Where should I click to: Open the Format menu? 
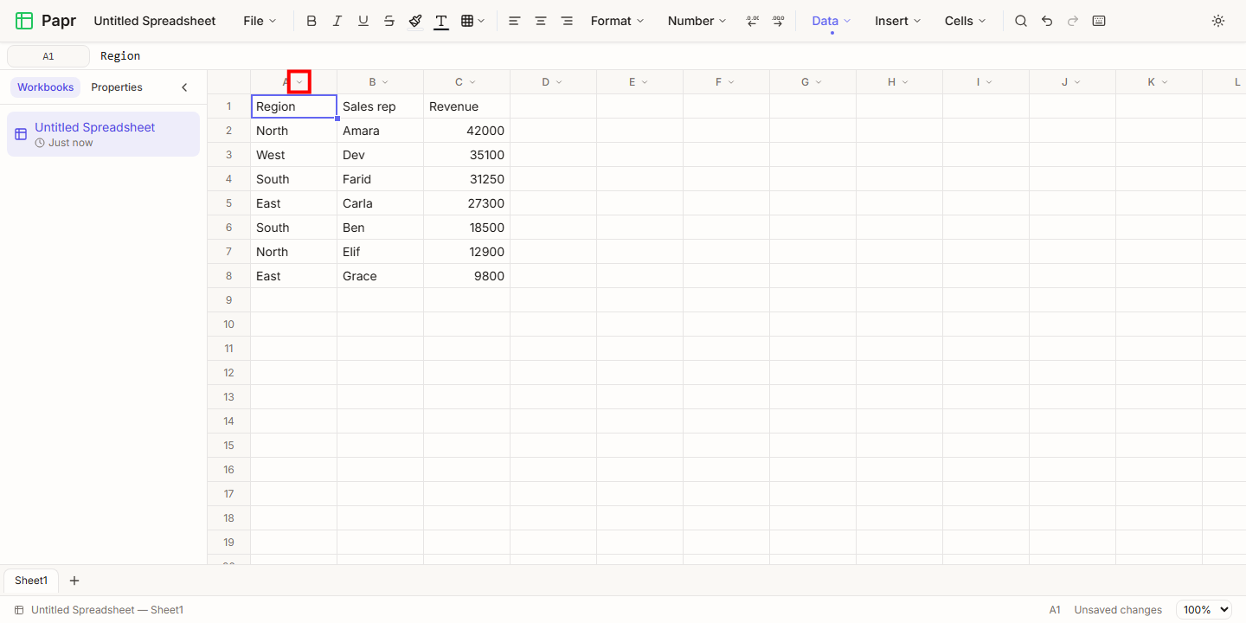(618, 21)
